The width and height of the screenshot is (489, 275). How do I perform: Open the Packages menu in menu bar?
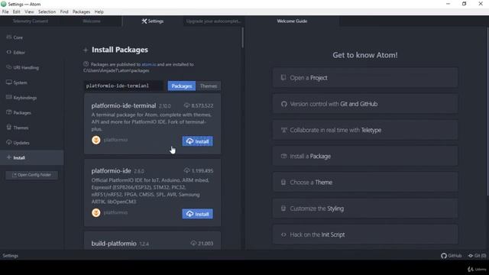[x=82, y=12]
